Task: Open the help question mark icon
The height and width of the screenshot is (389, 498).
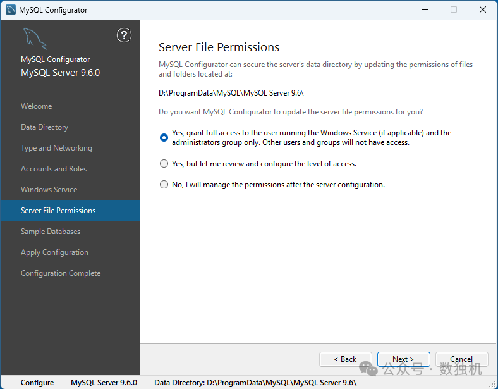Action: coord(124,35)
